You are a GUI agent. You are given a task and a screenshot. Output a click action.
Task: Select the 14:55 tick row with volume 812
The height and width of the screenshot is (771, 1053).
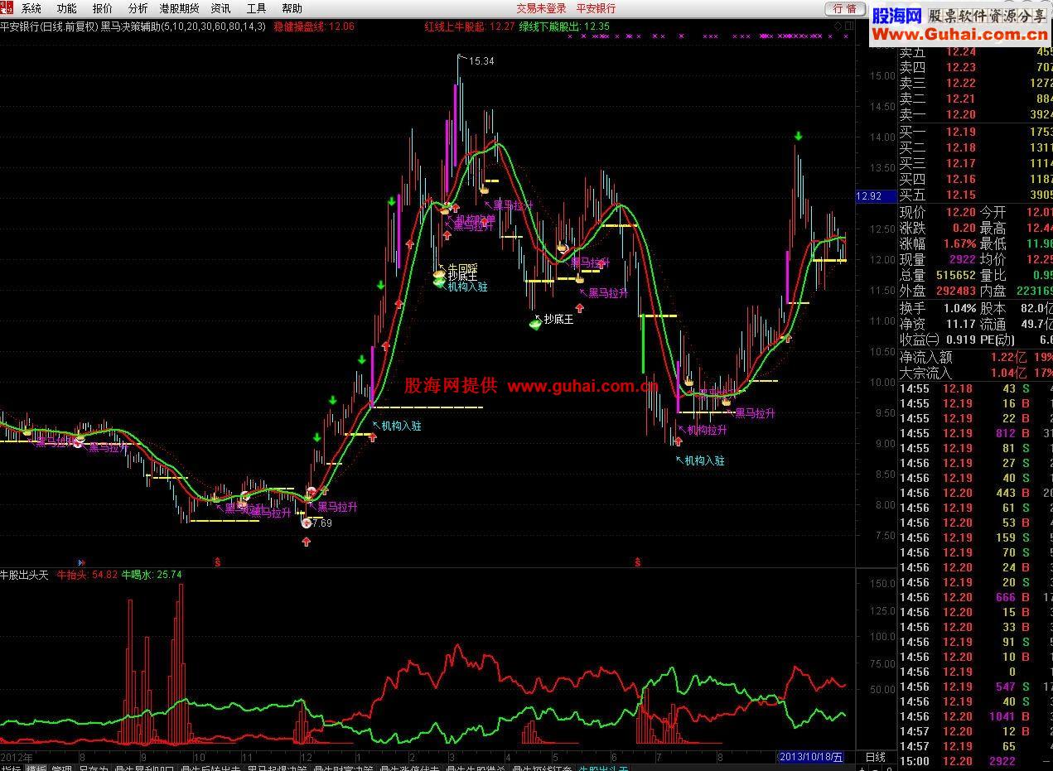tap(976, 433)
